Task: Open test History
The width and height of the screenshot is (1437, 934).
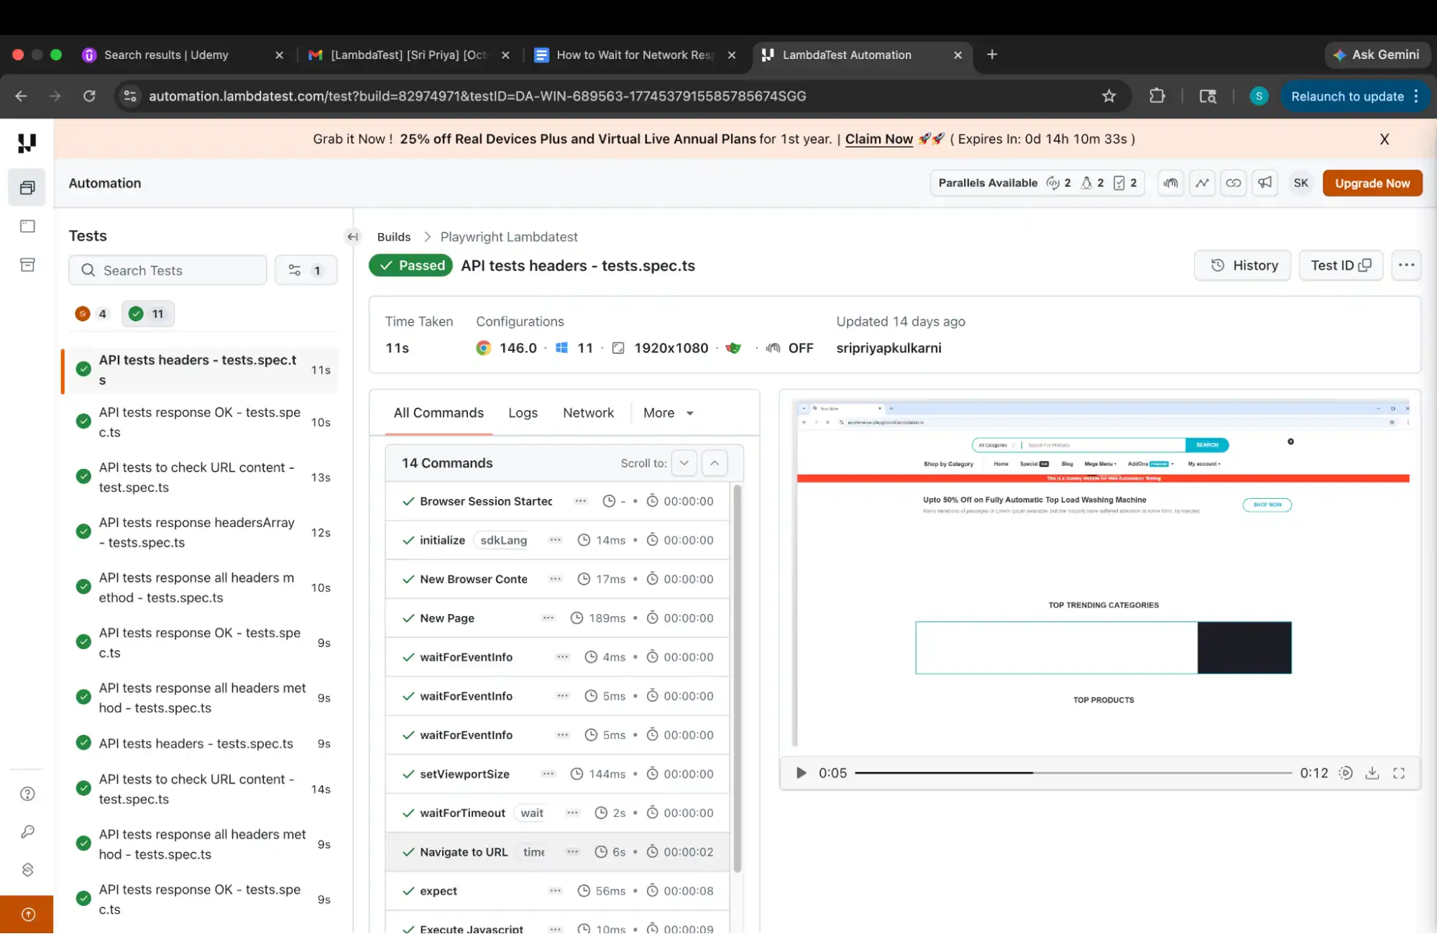Action: pyautogui.click(x=1243, y=265)
